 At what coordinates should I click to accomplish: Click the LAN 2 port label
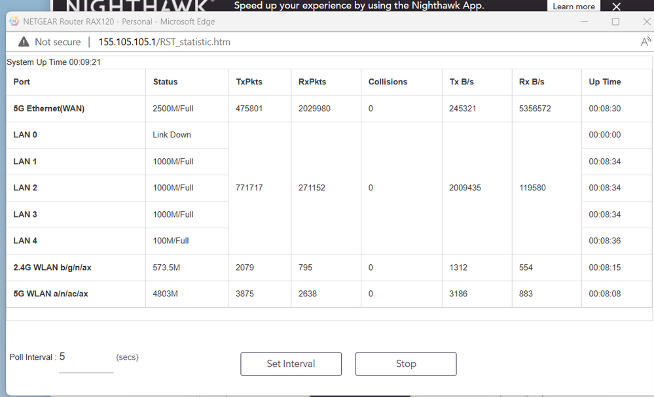[x=25, y=188]
